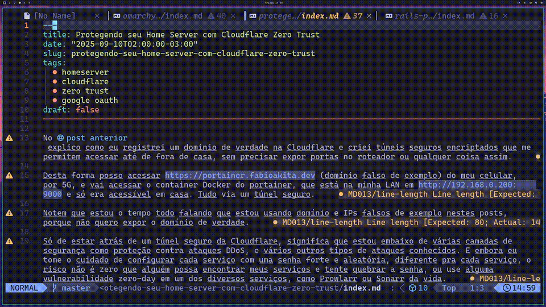Click the word 'Cloudflare' in line 13's paragraph
The image size is (546, 307).
click(311, 147)
